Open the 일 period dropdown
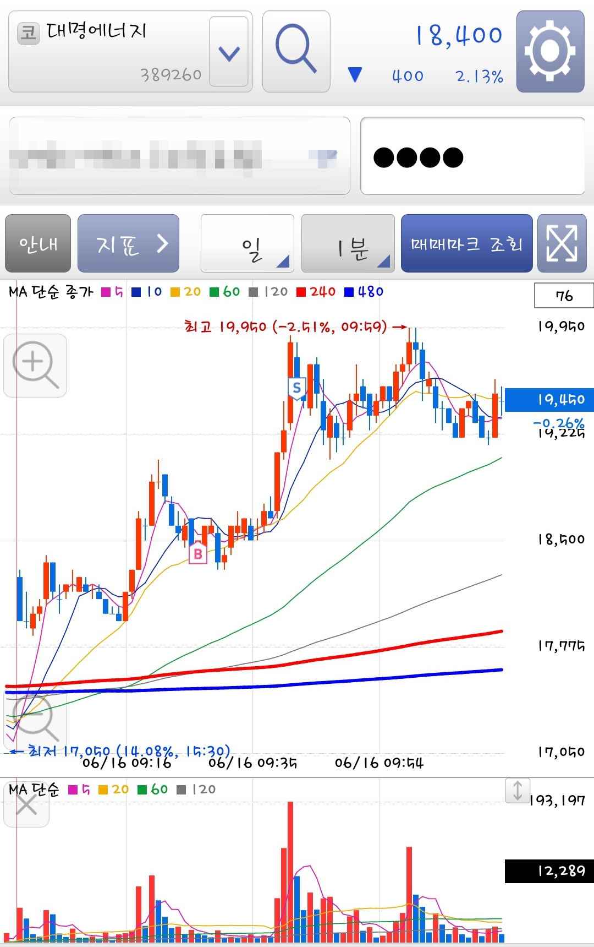Viewport: 594px width, 947px height. pos(248,243)
